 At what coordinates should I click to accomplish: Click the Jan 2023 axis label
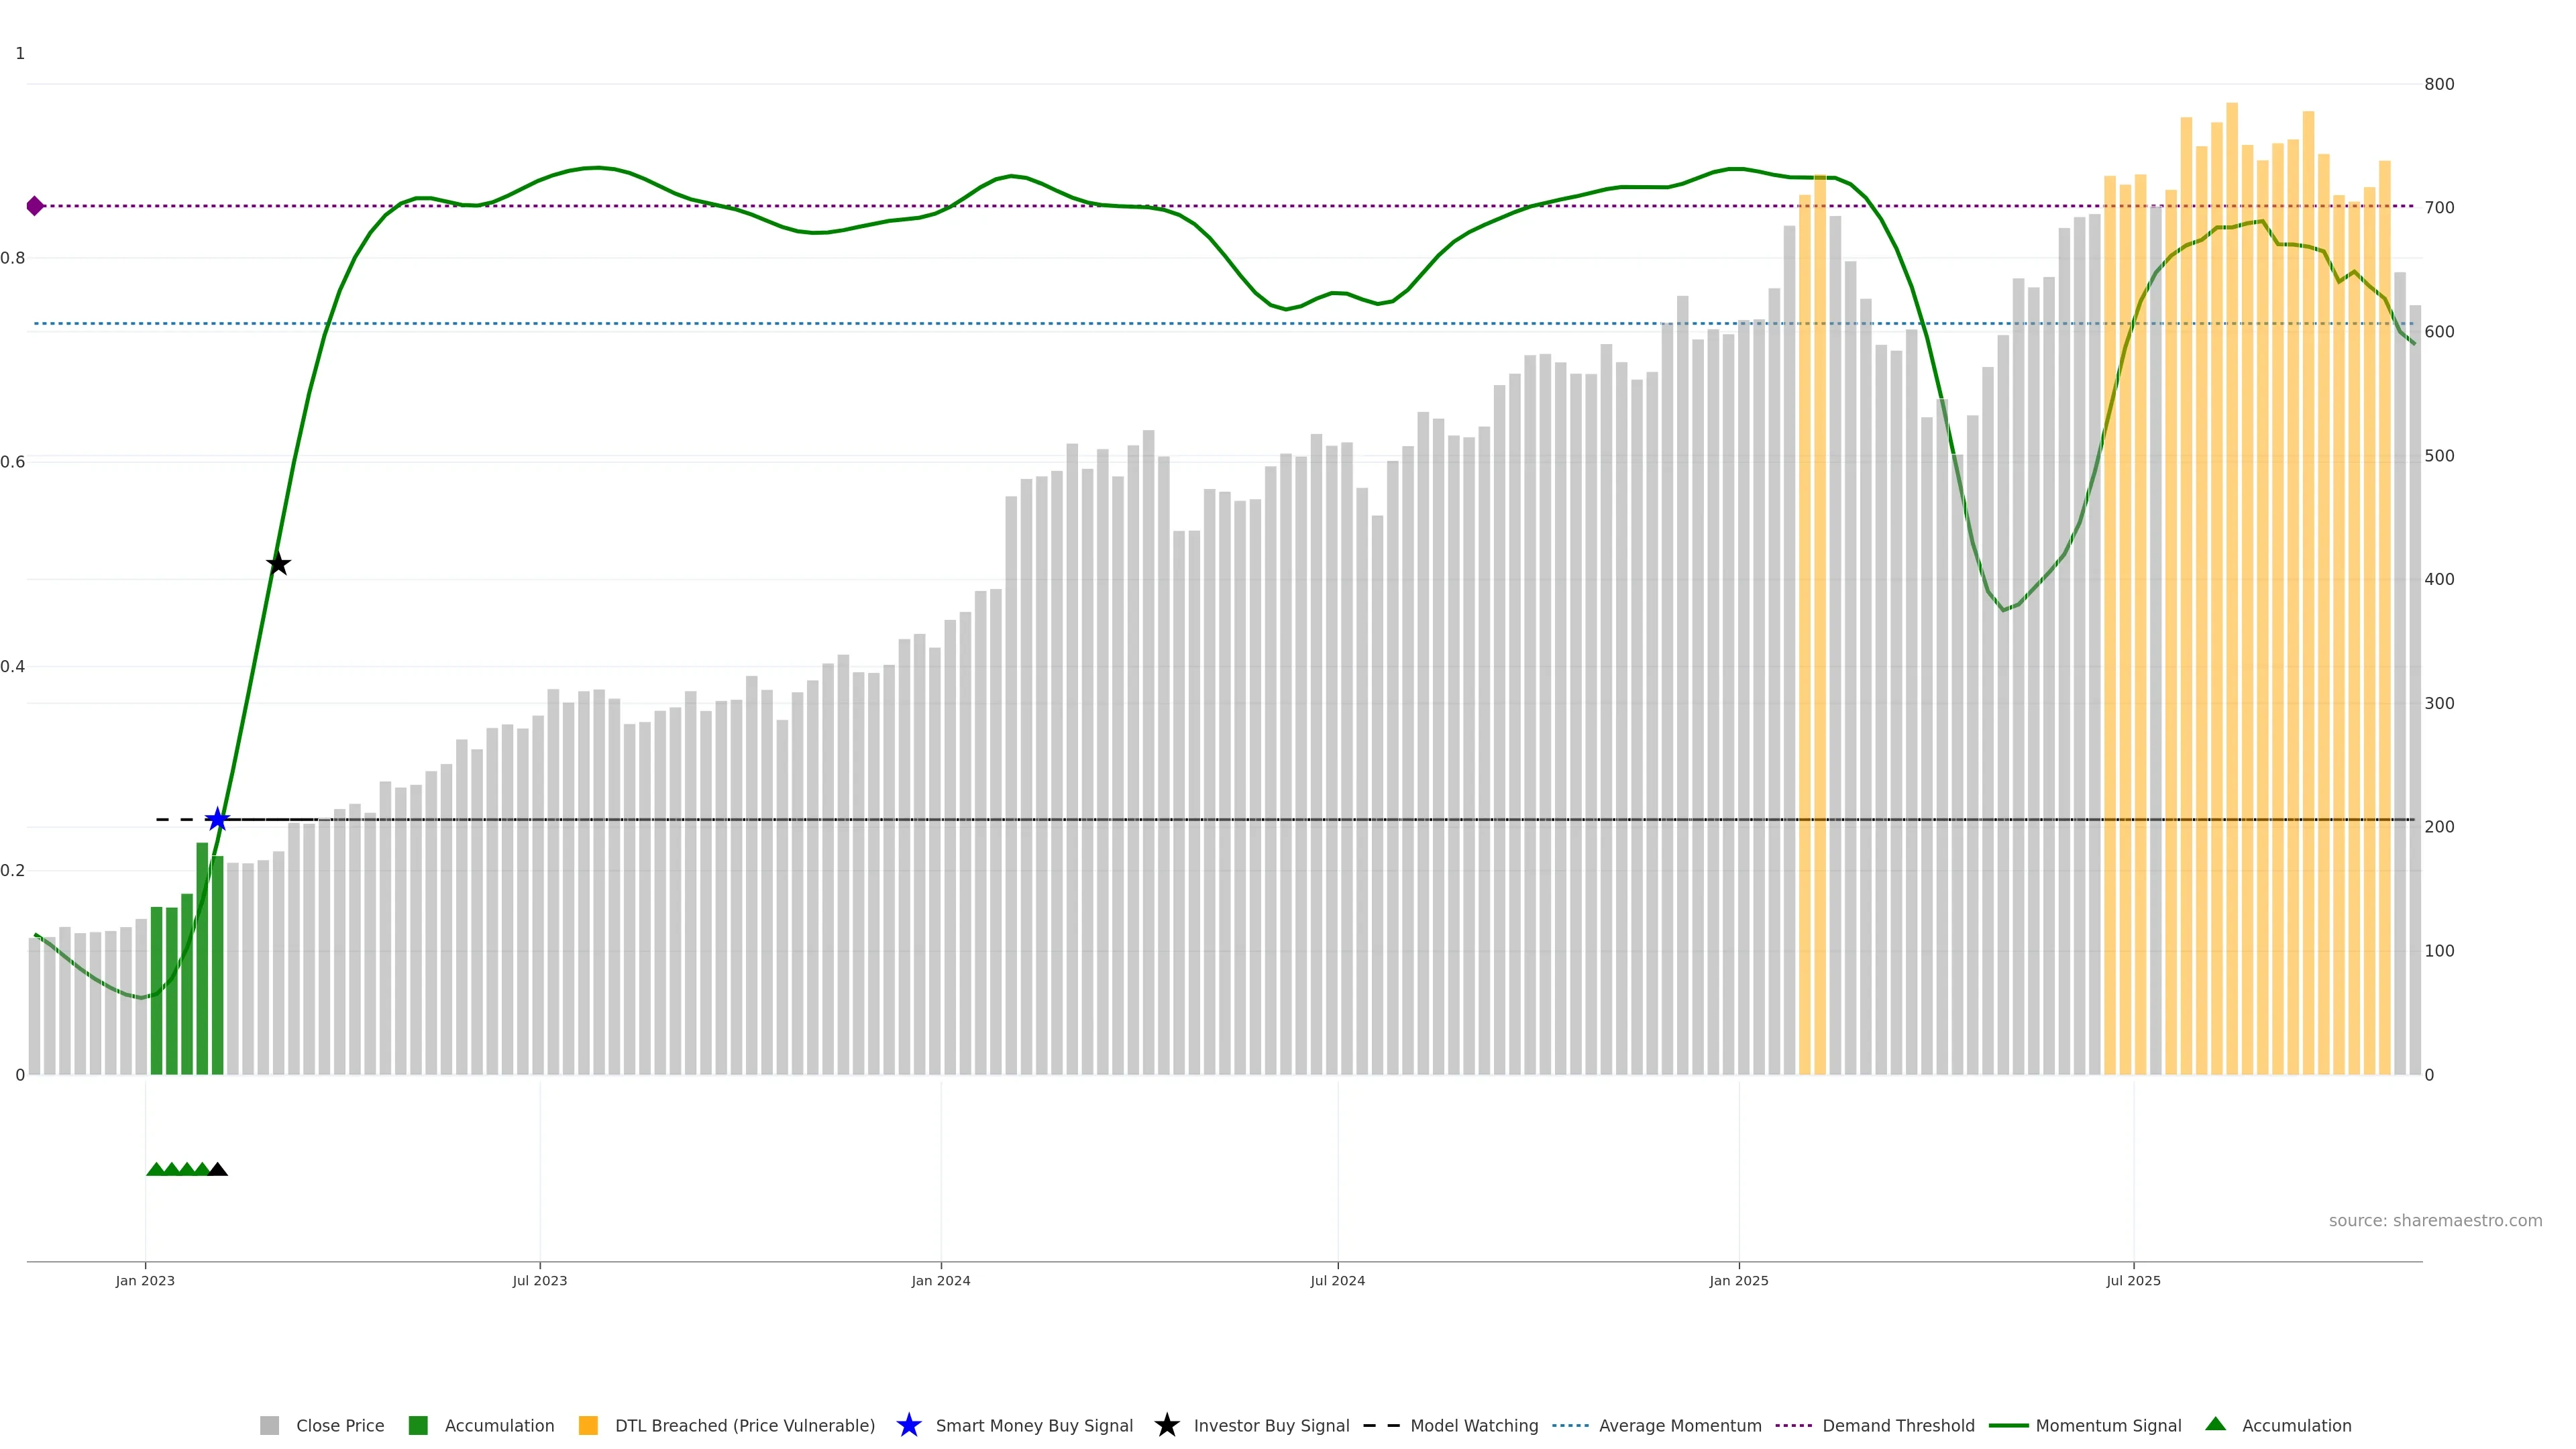(145, 1280)
